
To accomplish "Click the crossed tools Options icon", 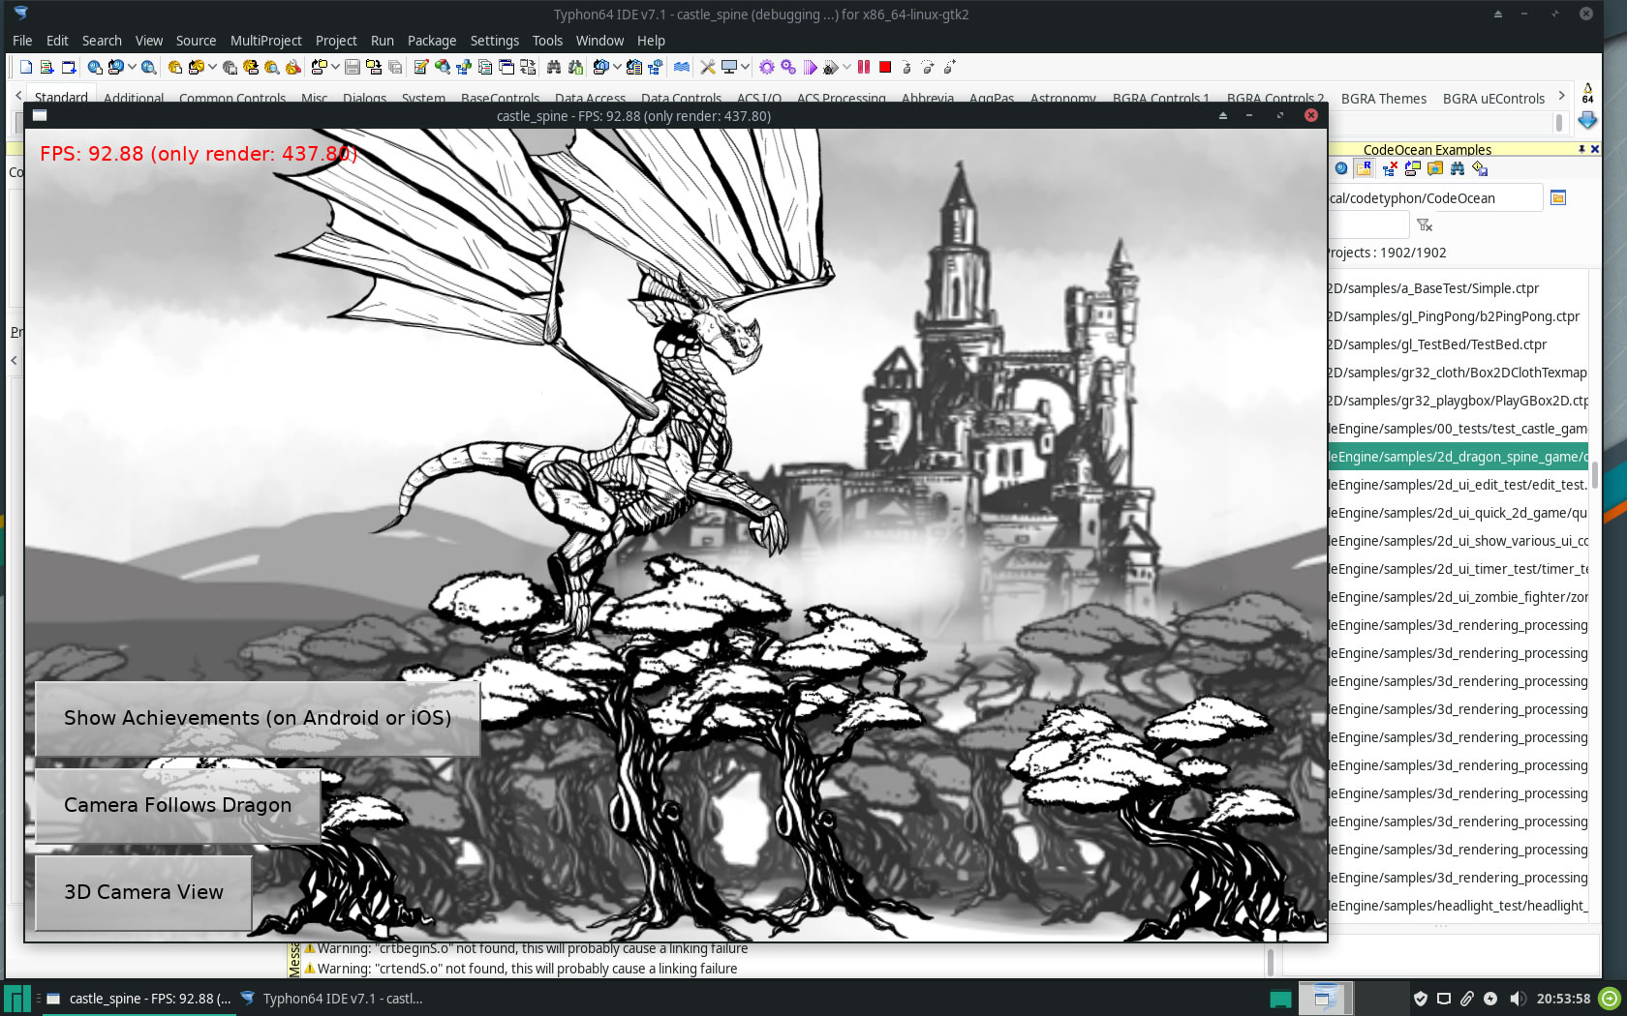I will pyautogui.click(x=708, y=67).
